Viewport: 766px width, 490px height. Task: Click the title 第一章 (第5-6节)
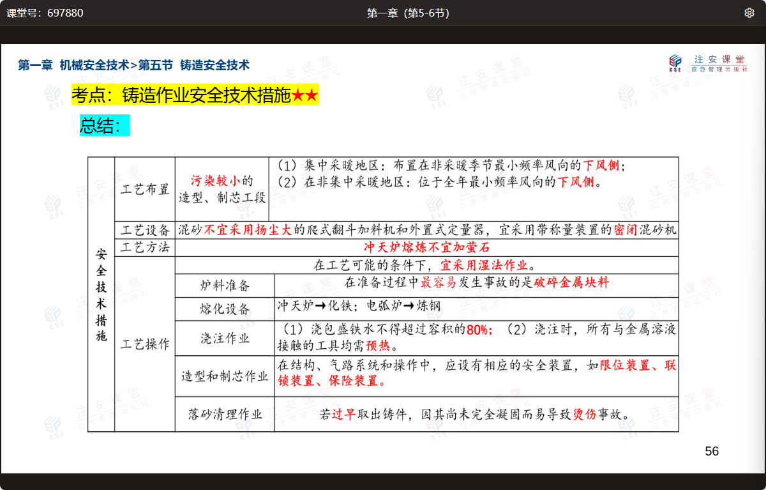pos(408,13)
